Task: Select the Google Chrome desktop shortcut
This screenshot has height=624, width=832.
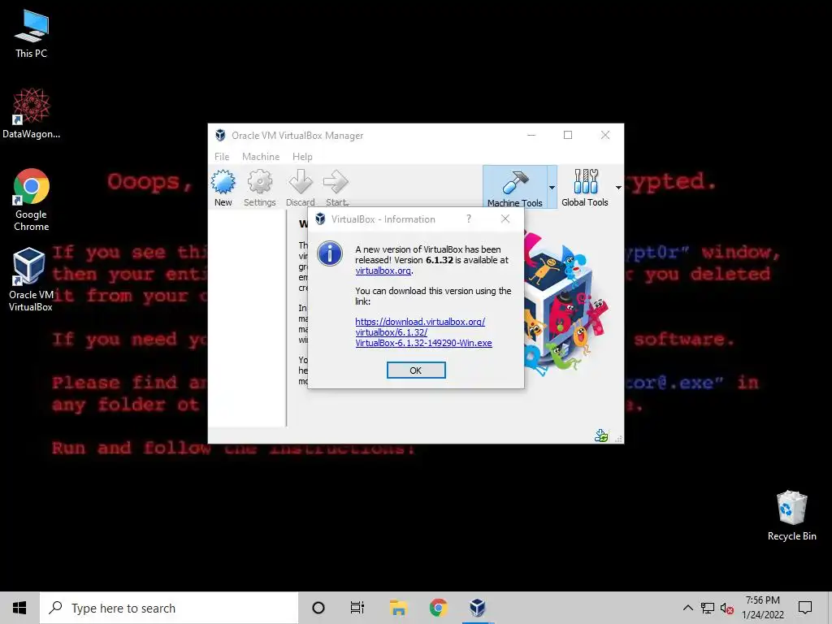Action: (32, 200)
